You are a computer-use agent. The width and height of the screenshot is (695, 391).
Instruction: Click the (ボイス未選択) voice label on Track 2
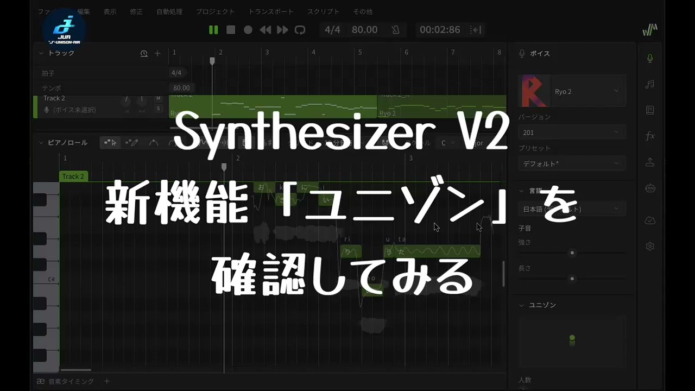click(x=74, y=110)
